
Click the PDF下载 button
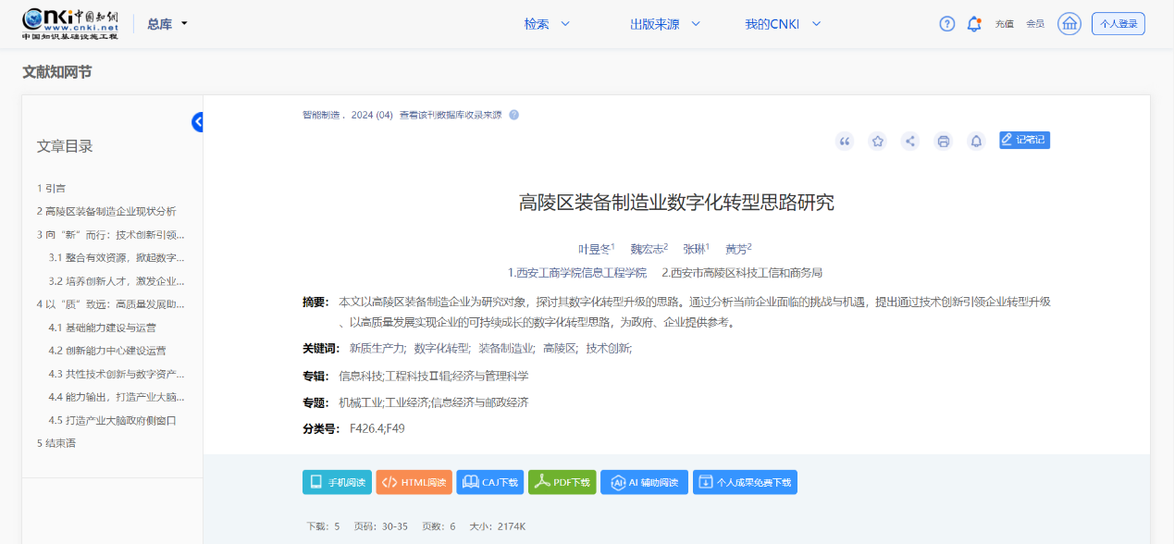[562, 482]
